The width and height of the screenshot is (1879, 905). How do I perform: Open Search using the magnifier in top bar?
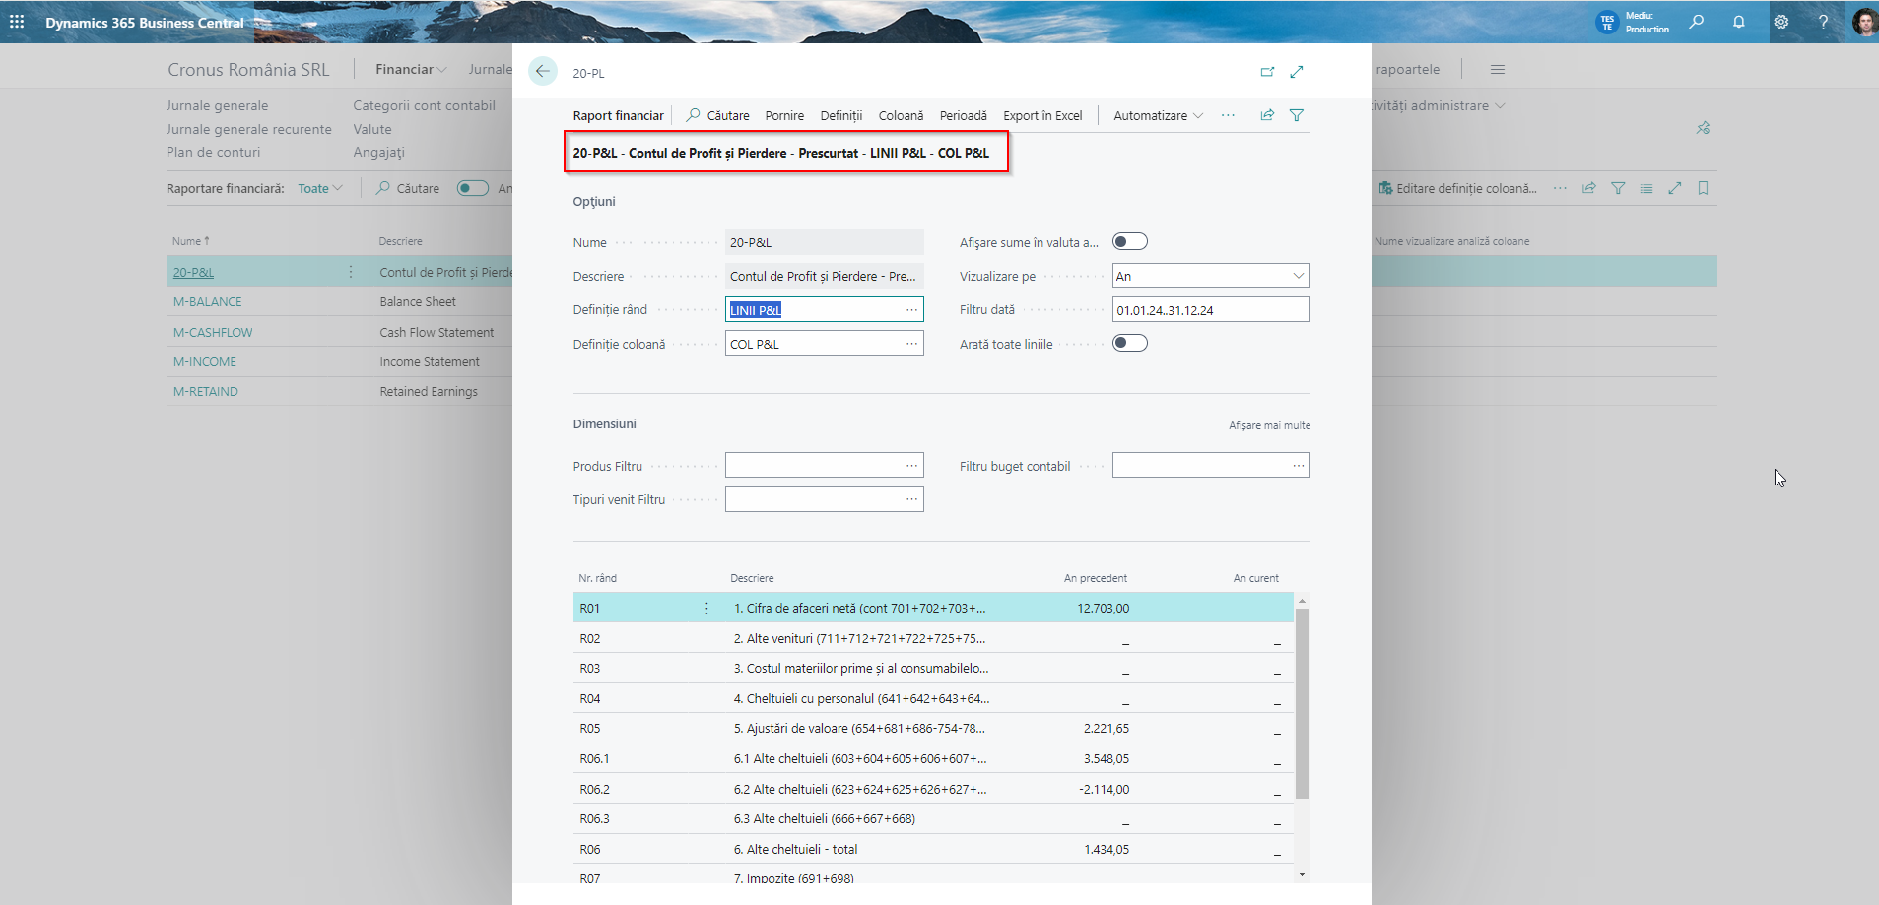point(1697,22)
